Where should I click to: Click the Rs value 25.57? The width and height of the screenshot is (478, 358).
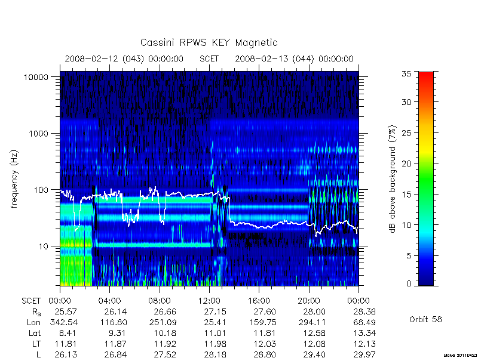pos(66,311)
